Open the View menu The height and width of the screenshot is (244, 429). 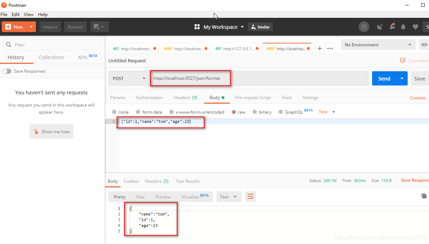tap(29, 15)
